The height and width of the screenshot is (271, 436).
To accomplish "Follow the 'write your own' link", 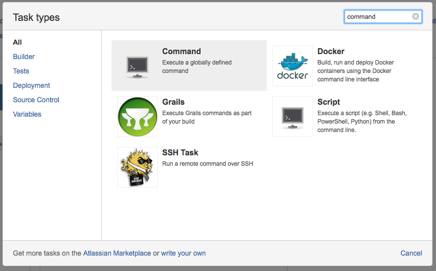I will [183, 253].
